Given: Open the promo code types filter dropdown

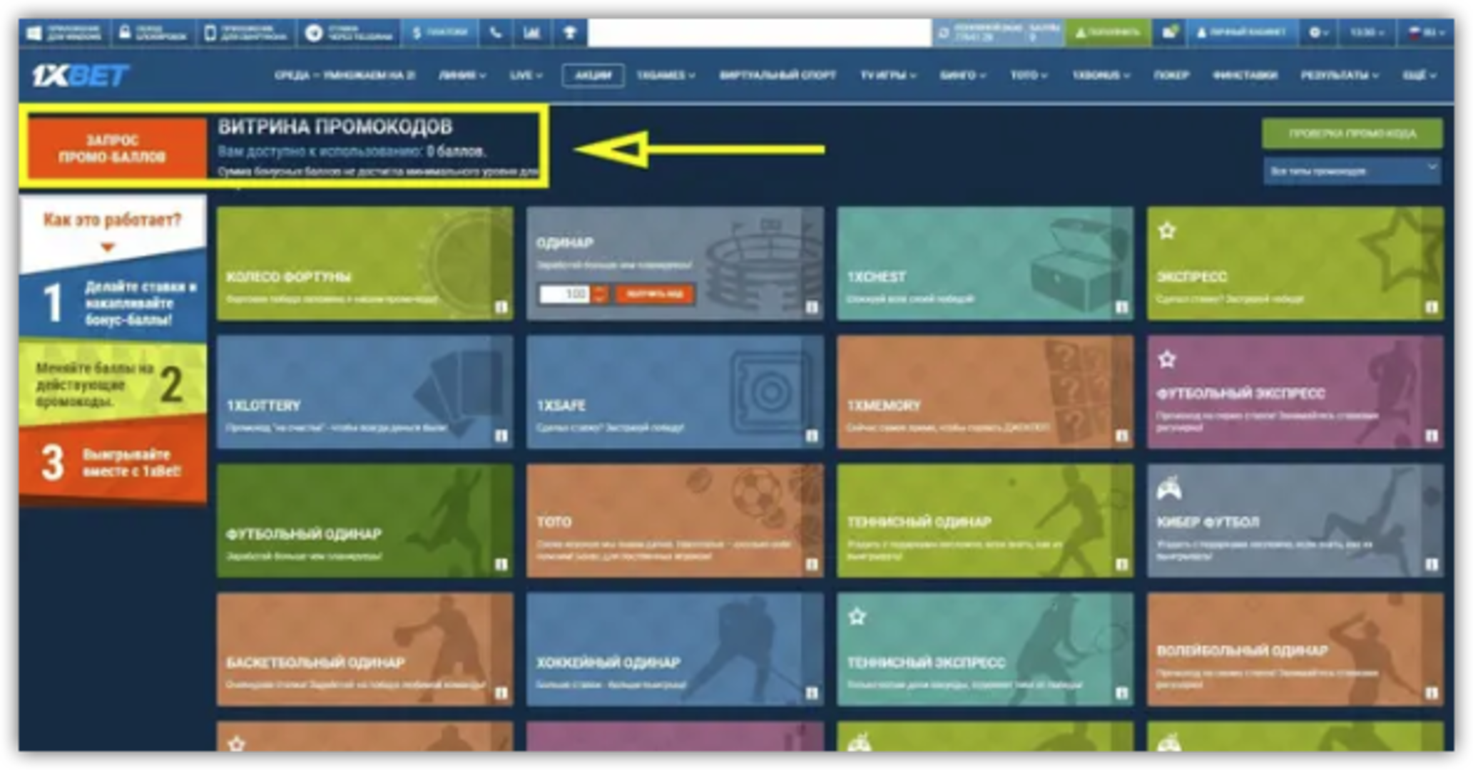Looking at the screenshot, I should tap(1352, 171).
